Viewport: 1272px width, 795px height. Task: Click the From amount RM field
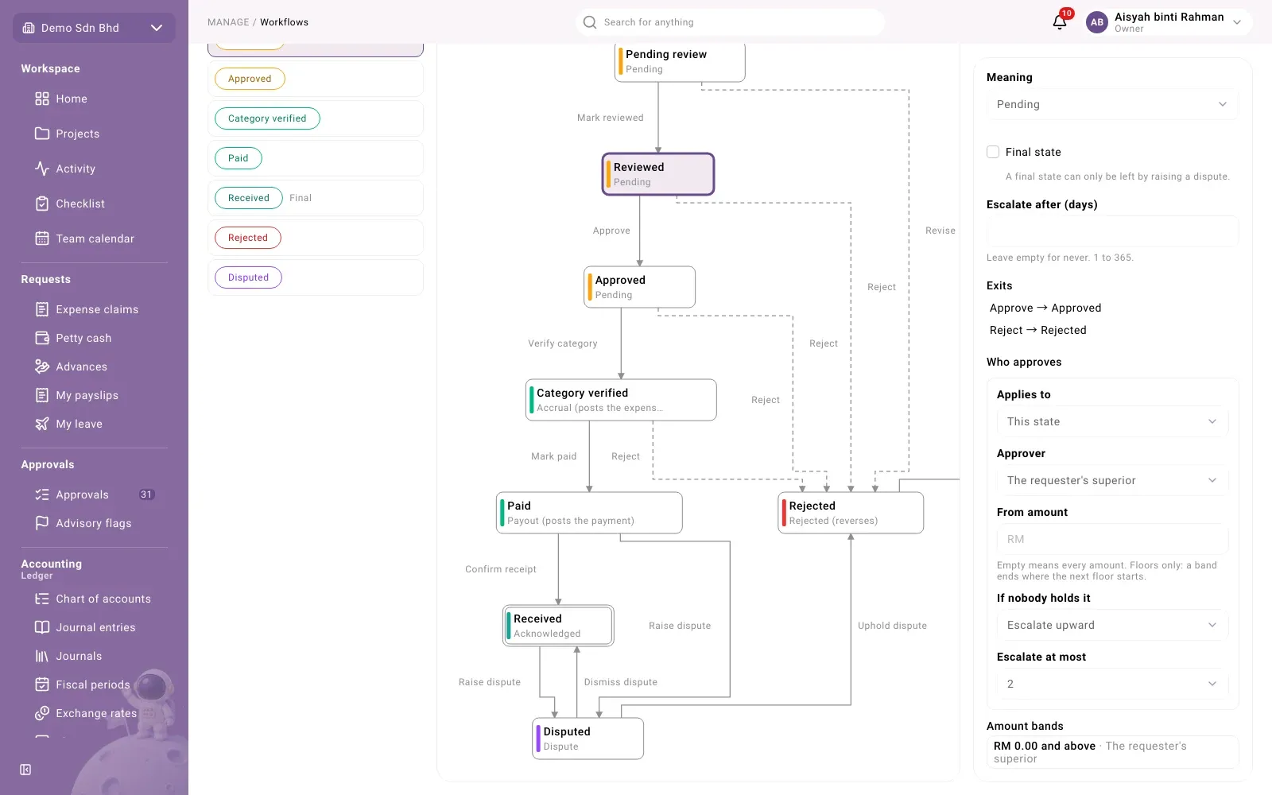point(1112,539)
